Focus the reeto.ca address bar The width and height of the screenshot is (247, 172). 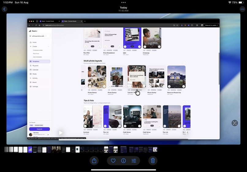(110, 25)
